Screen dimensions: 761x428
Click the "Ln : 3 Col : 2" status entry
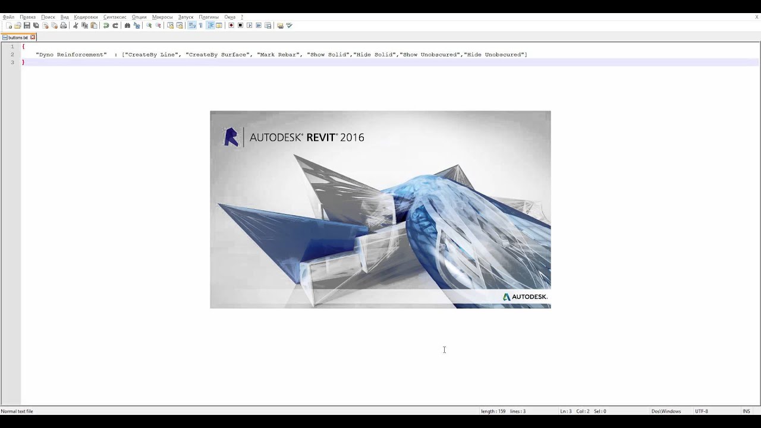click(x=575, y=411)
